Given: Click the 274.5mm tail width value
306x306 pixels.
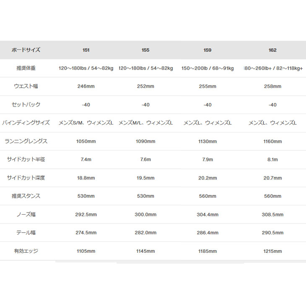Looking at the screenshot, I should pyautogui.click(x=86, y=233).
